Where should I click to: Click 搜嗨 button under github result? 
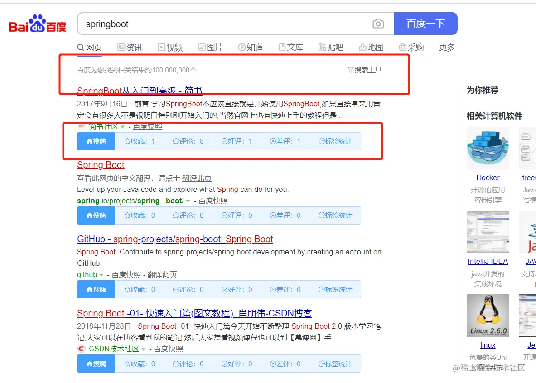[96, 289]
